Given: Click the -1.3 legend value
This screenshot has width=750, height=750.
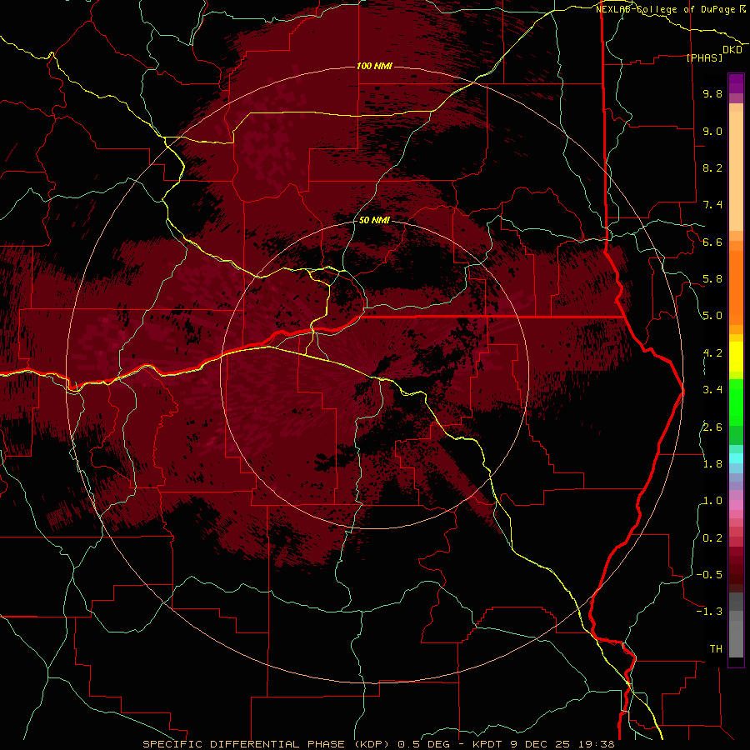Looking at the screenshot, I should [709, 612].
